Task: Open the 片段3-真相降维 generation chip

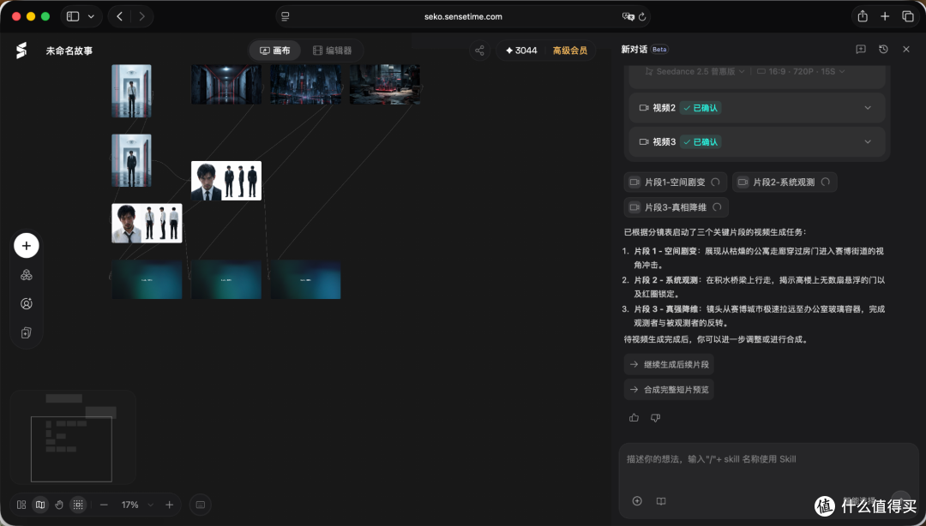Action: pyautogui.click(x=676, y=207)
